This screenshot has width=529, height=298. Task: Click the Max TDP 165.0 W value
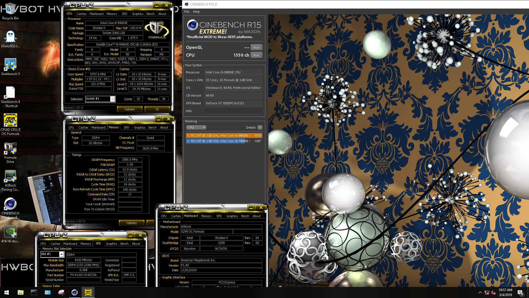tap(136, 28)
